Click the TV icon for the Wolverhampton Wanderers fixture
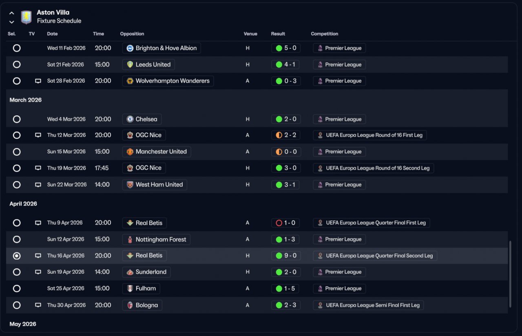Screen dimensions: 522x336 pyautogui.click(x=38, y=81)
